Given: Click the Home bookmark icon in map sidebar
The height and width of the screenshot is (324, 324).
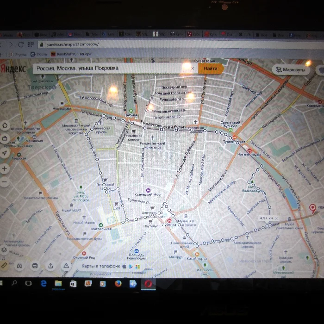Looking at the screenshot, I should coord(5,125).
